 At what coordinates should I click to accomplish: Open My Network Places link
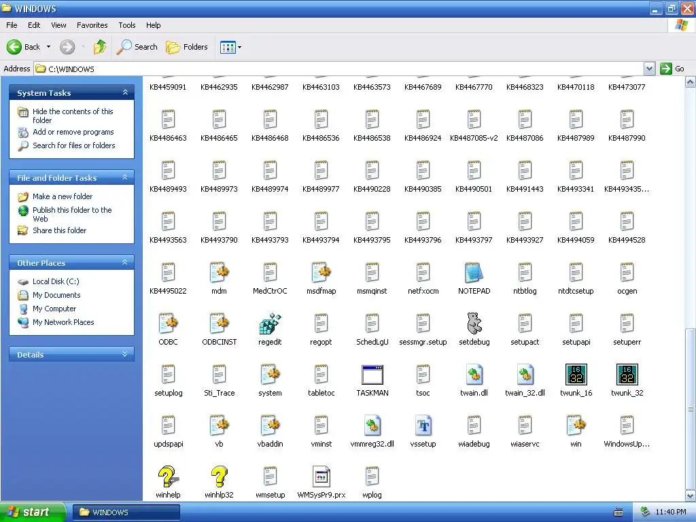pyautogui.click(x=63, y=322)
